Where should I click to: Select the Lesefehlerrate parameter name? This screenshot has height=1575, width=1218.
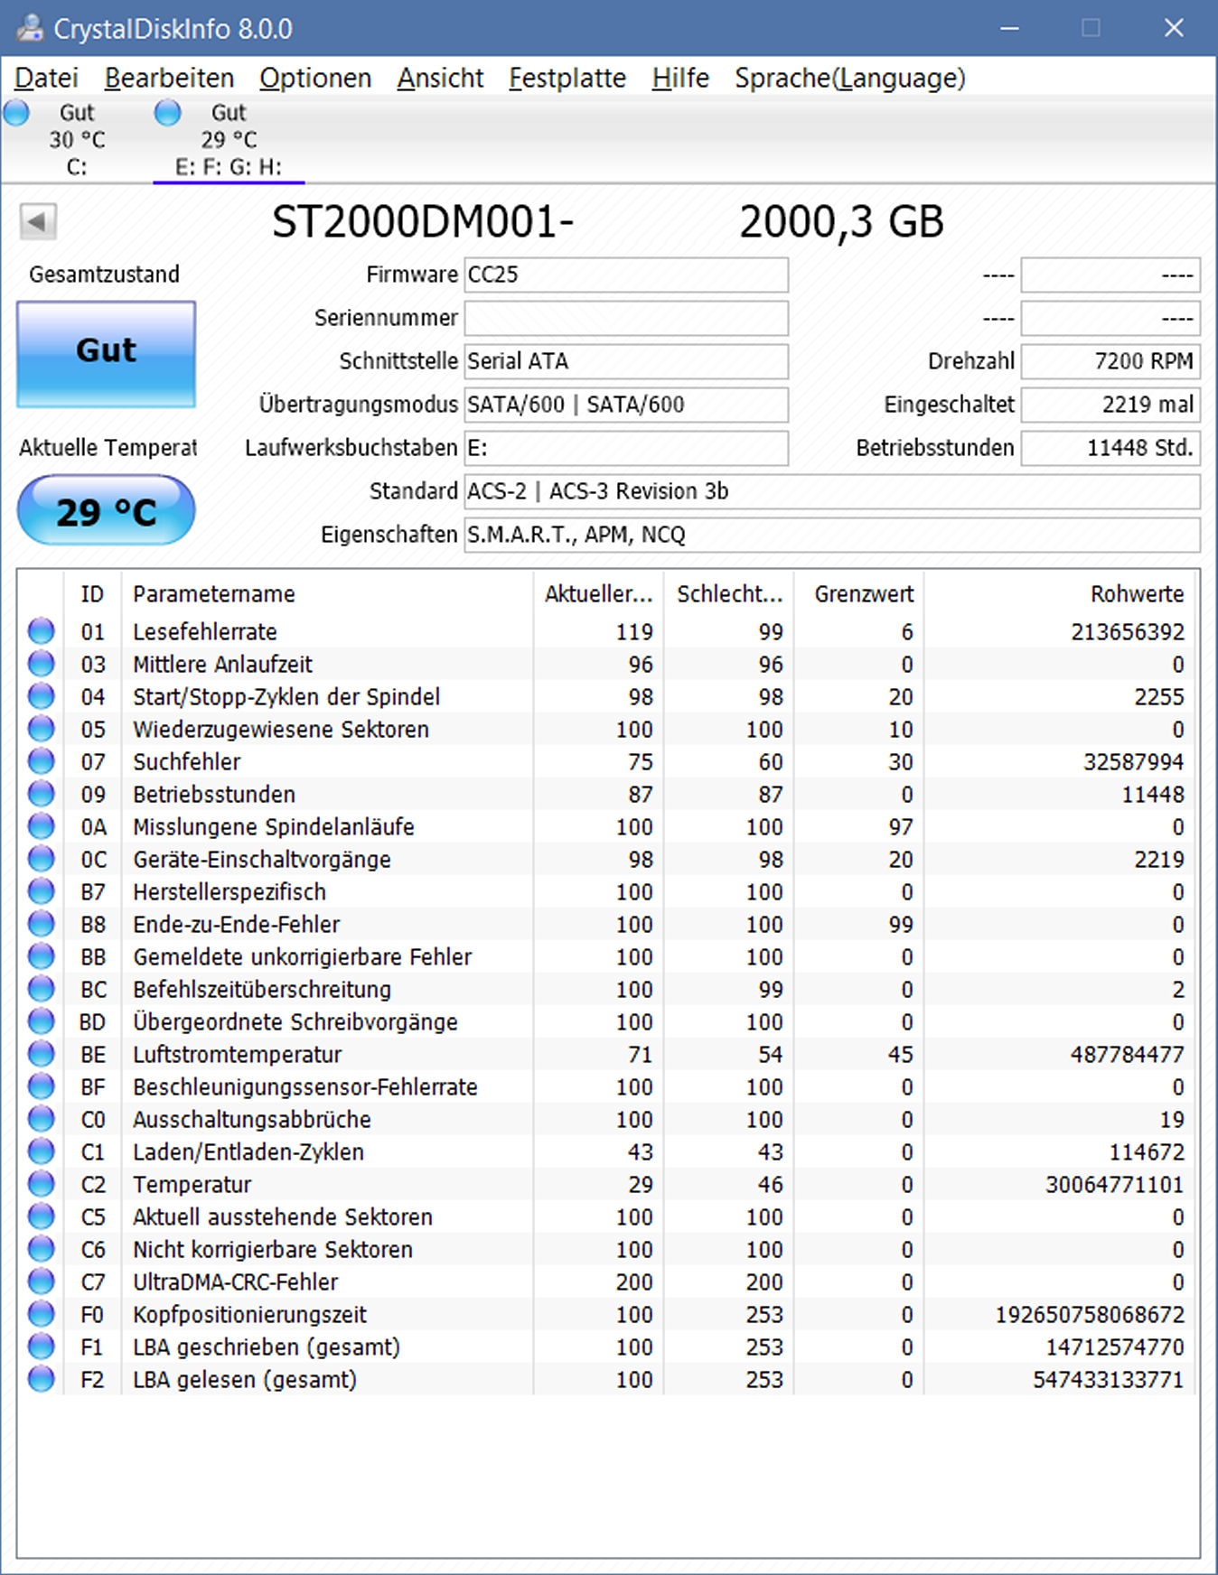[x=205, y=631]
